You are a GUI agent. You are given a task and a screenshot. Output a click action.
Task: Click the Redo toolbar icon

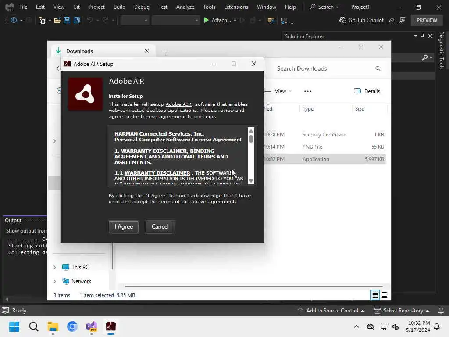click(x=105, y=20)
